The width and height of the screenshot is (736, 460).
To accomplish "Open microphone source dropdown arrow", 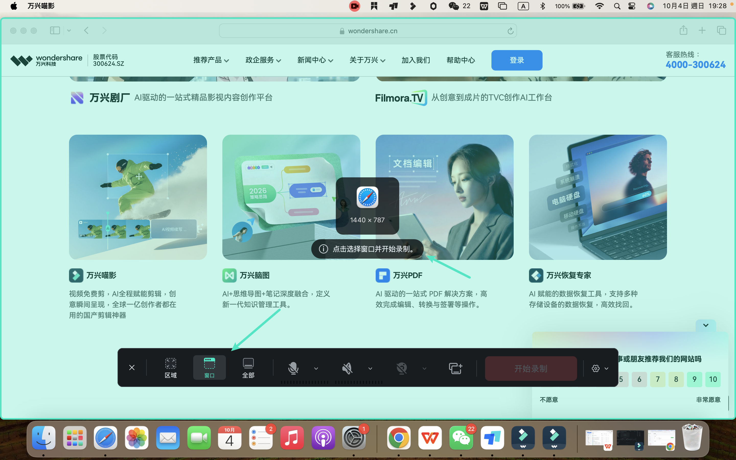I will click(x=316, y=369).
